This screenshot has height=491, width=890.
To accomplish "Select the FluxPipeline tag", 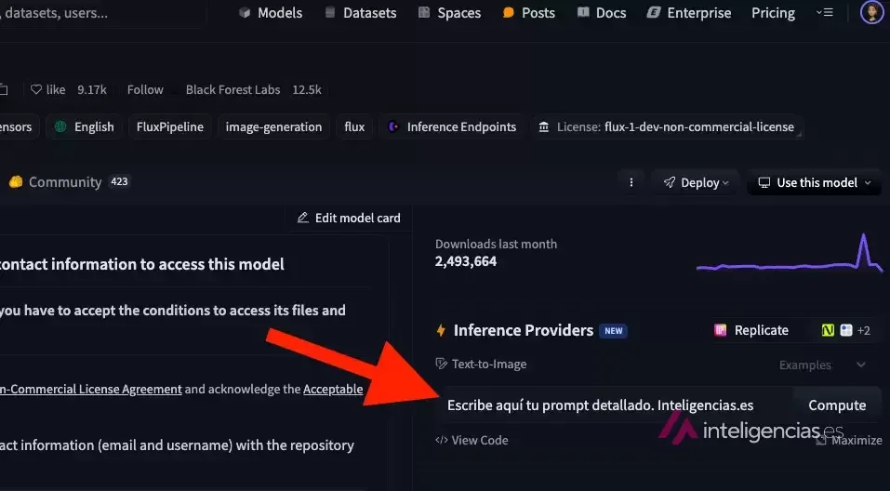I will pyautogui.click(x=169, y=126).
